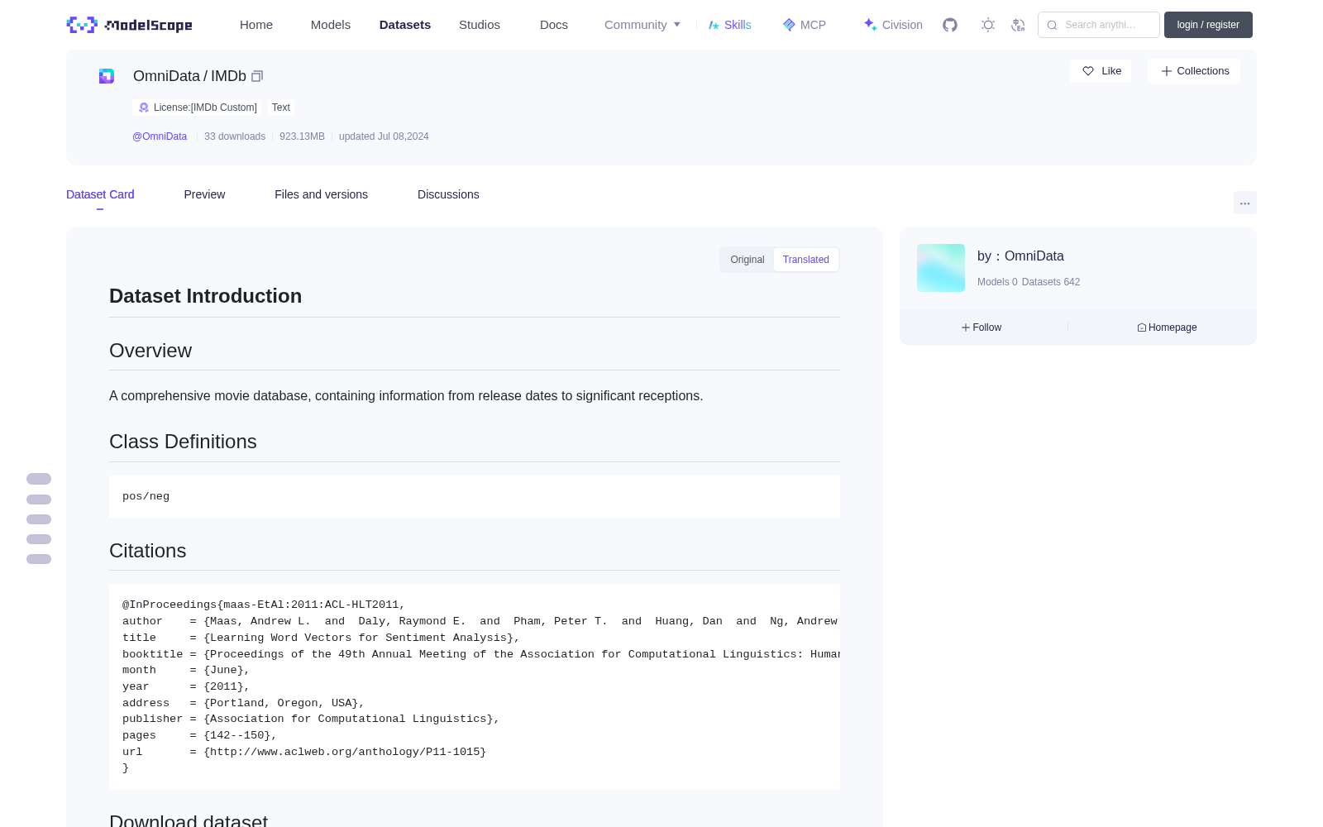Click the 'pos/neg' code block
Viewport: 1323px width, 827px height.
pyautogui.click(x=475, y=496)
